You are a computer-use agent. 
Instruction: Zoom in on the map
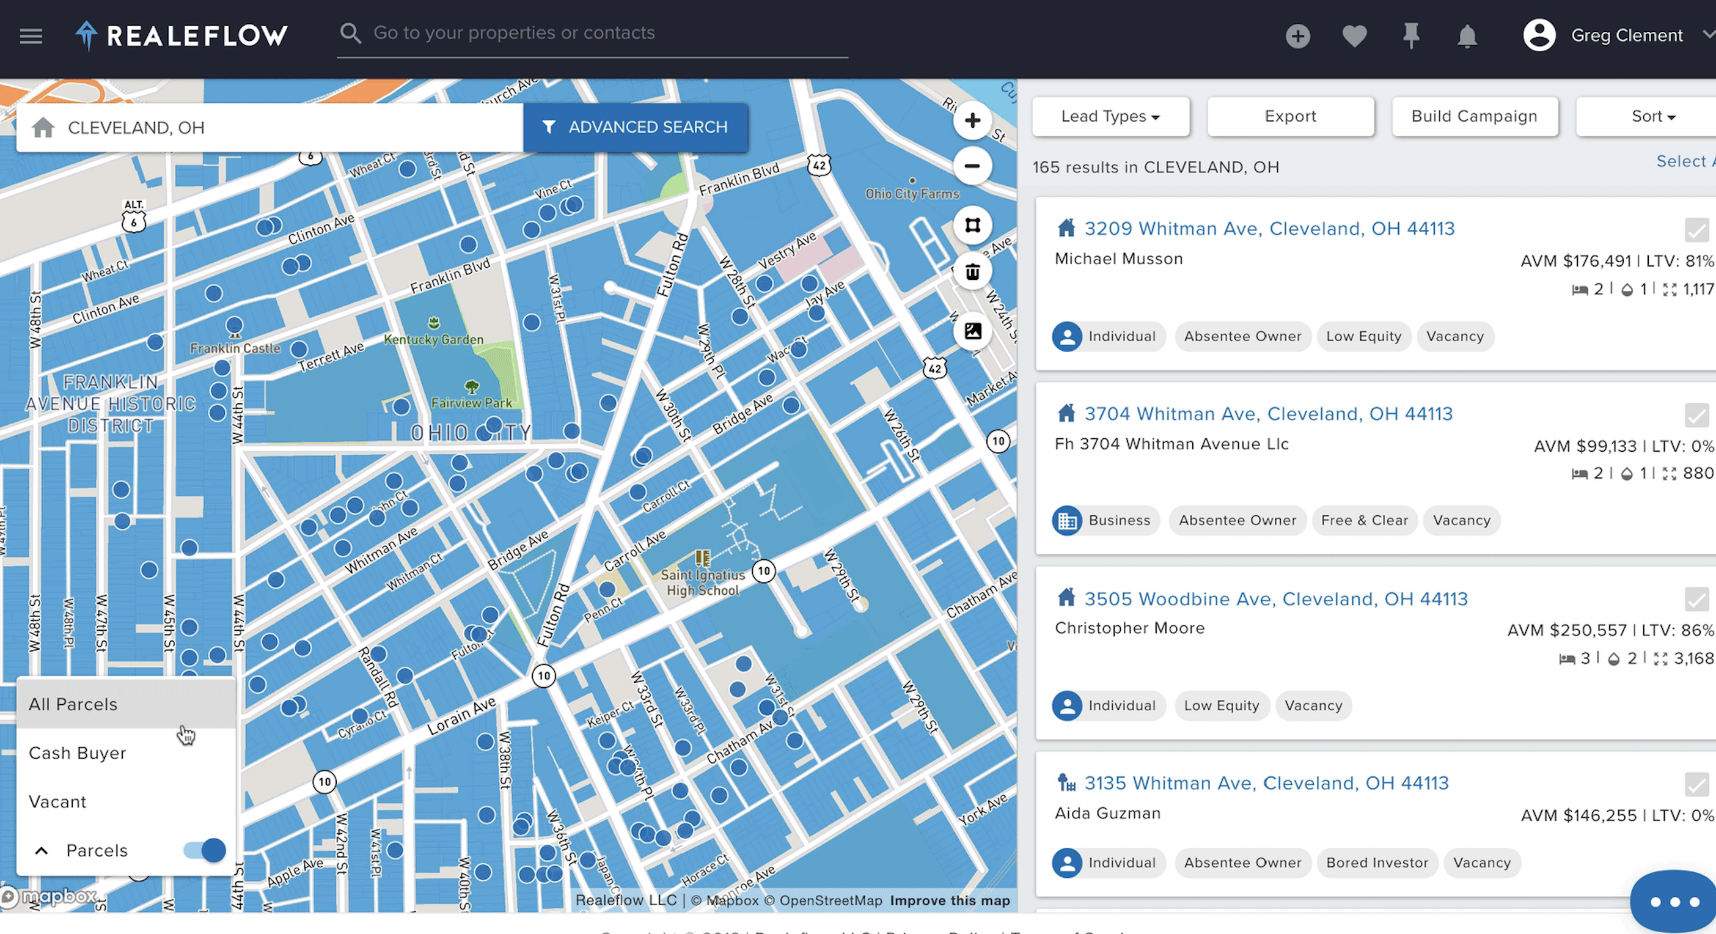coord(972,120)
